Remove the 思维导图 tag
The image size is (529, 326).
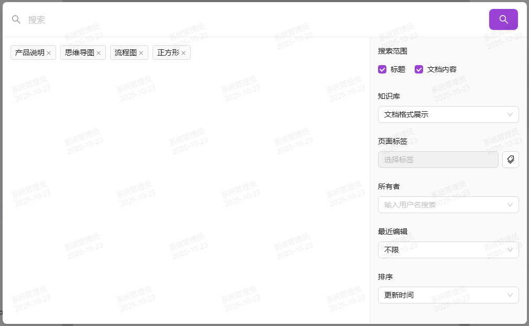pyautogui.click(x=99, y=53)
